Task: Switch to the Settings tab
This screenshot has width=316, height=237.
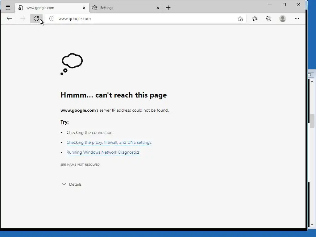Action: [126, 8]
